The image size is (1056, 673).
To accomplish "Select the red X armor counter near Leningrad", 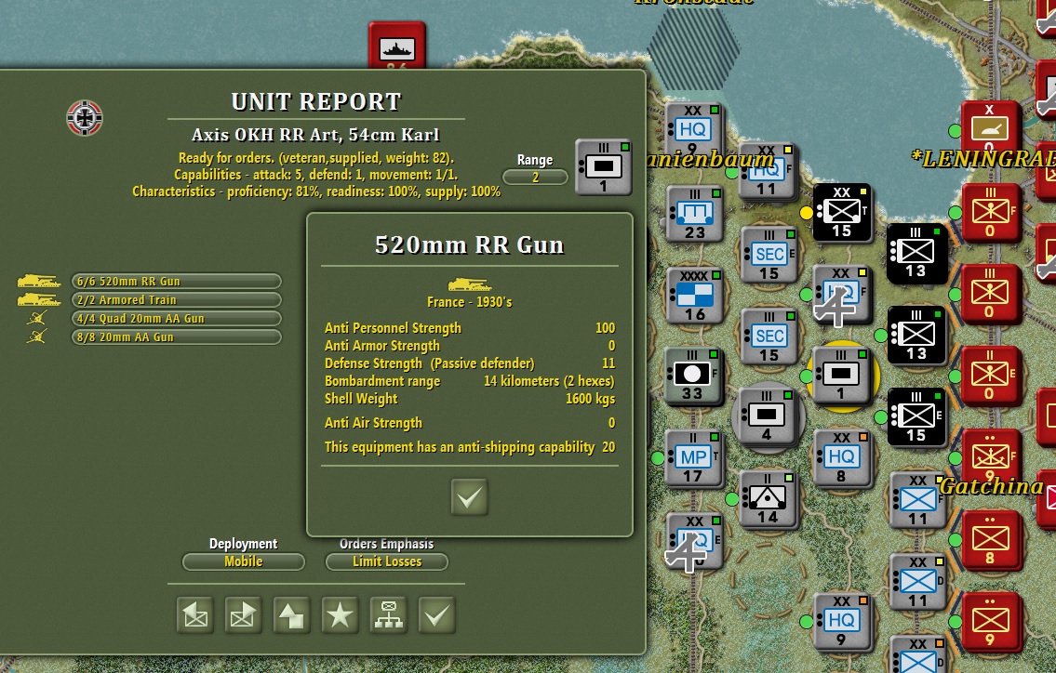I will (990, 128).
